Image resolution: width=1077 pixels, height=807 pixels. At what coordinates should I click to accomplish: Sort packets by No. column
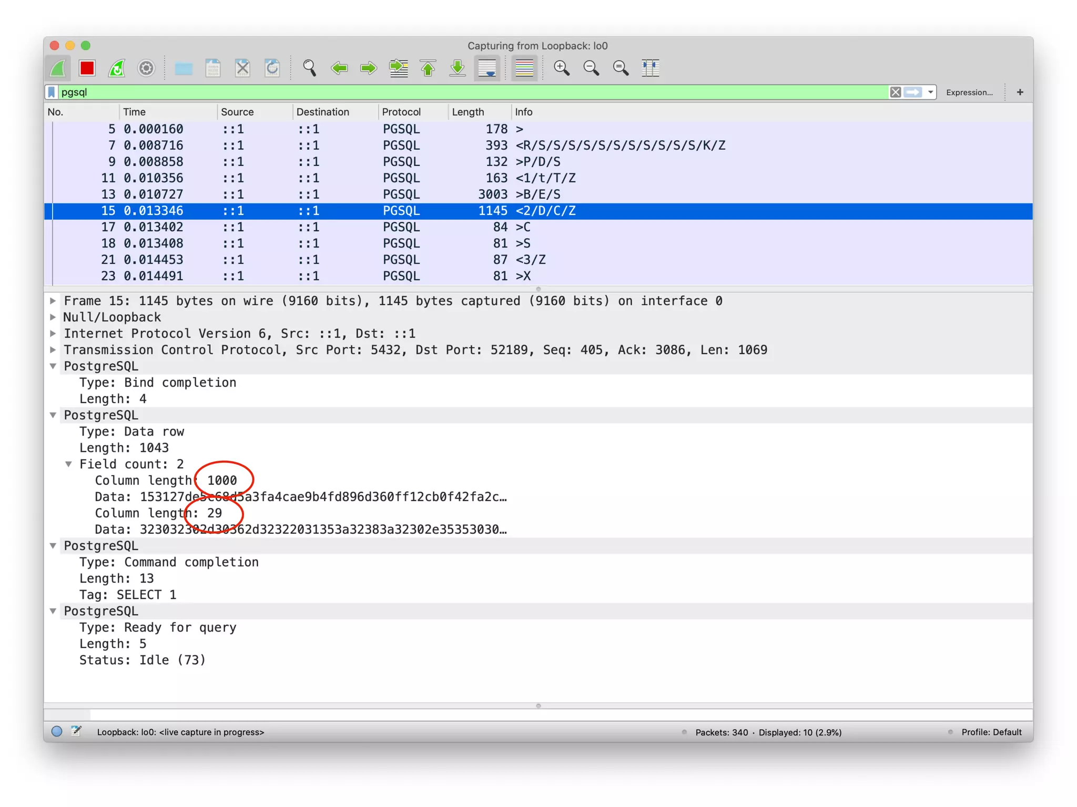[x=82, y=112]
